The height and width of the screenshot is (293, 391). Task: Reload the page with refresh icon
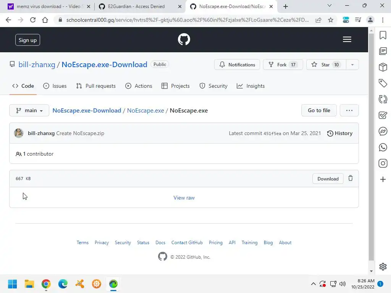click(33, 20)
